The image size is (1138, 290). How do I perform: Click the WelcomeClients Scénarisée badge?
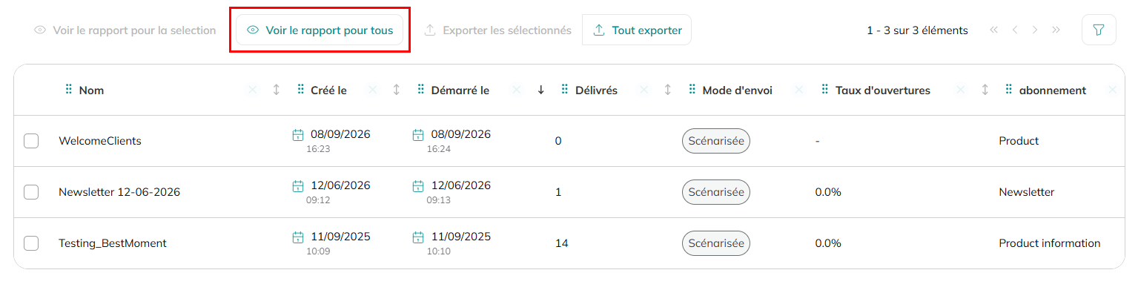pyautogui.click(x=716, y=140)
